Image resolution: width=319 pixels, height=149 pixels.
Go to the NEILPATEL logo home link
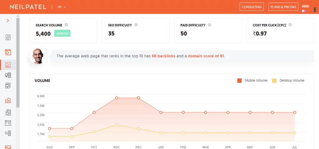point(28,7)
